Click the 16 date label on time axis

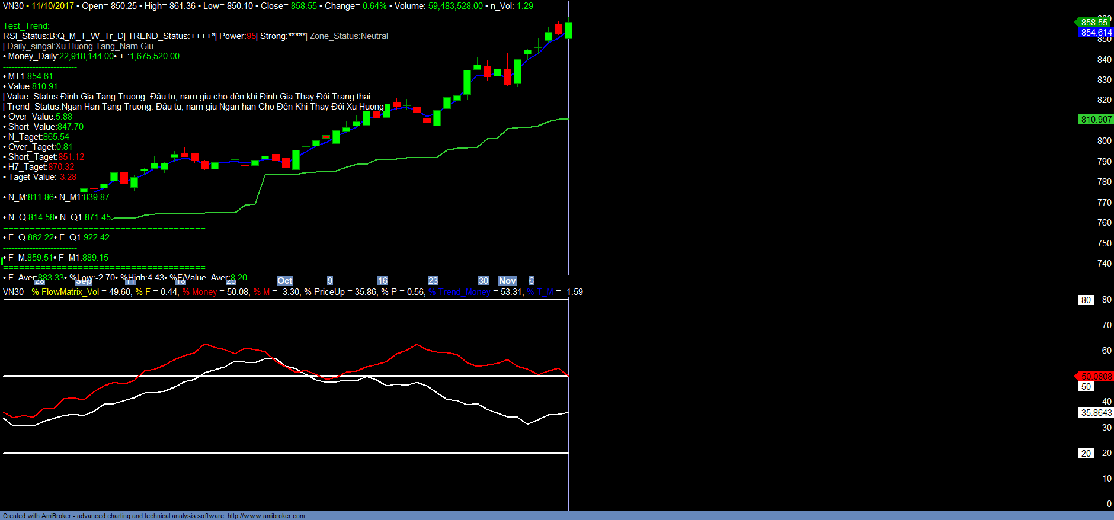(383, 281)
